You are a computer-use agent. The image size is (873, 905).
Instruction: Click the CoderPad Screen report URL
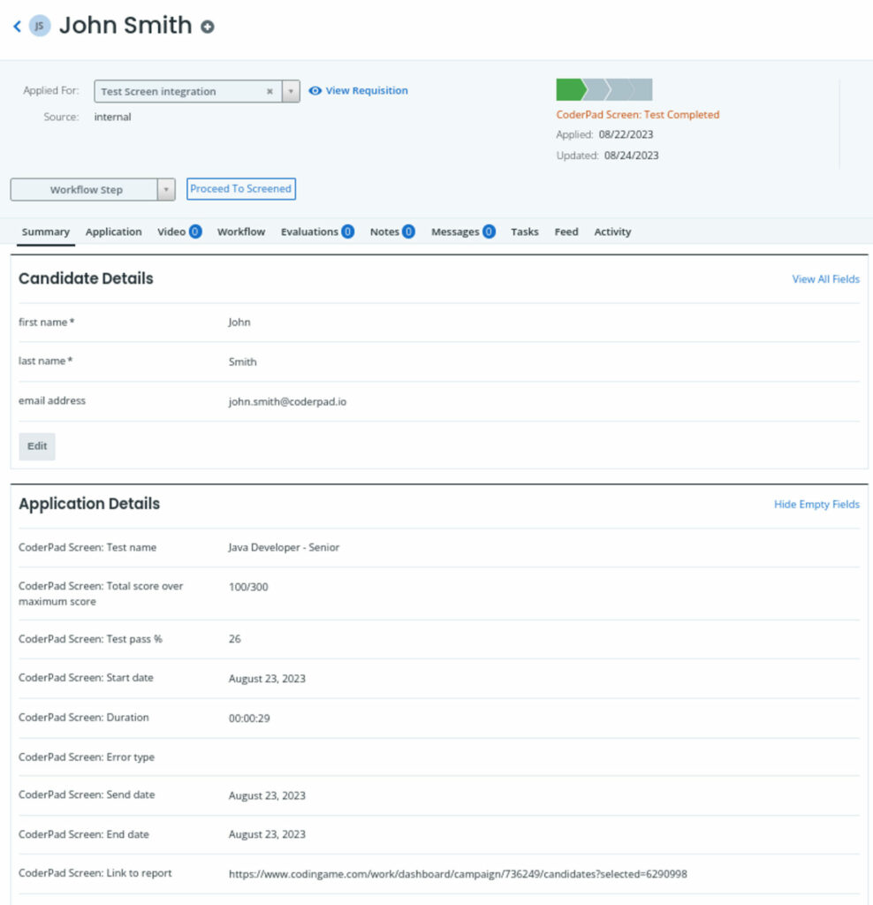pyautogui.click(x=460, y=874)
